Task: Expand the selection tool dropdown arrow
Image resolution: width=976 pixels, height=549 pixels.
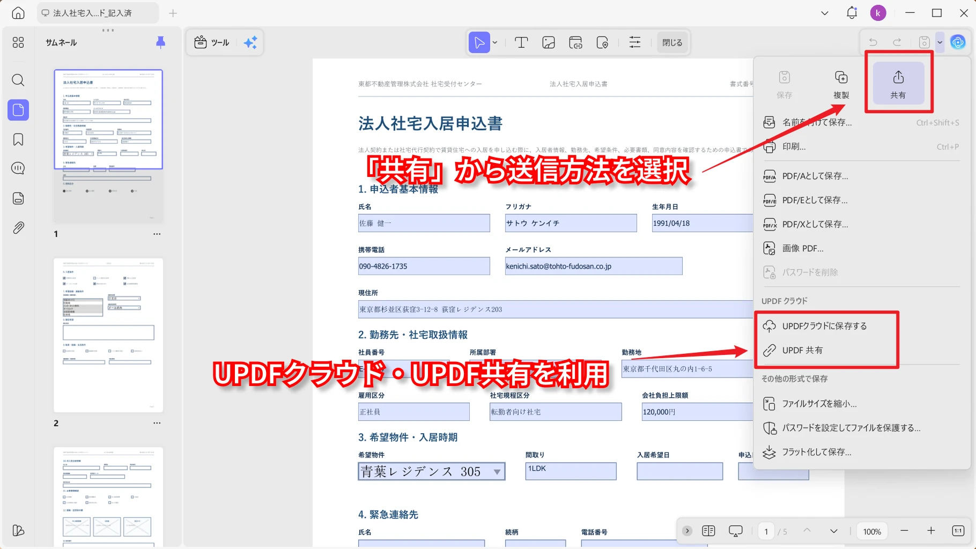Action: pyautogui.click(x=495, y=42)
